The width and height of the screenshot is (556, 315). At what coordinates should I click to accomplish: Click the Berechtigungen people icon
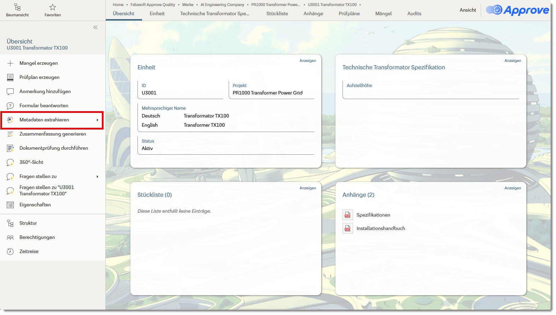coord(10,237)
